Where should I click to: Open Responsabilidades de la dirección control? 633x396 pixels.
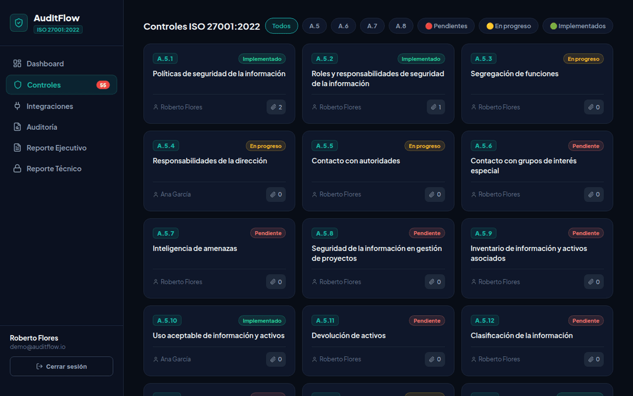click(210, 161)
